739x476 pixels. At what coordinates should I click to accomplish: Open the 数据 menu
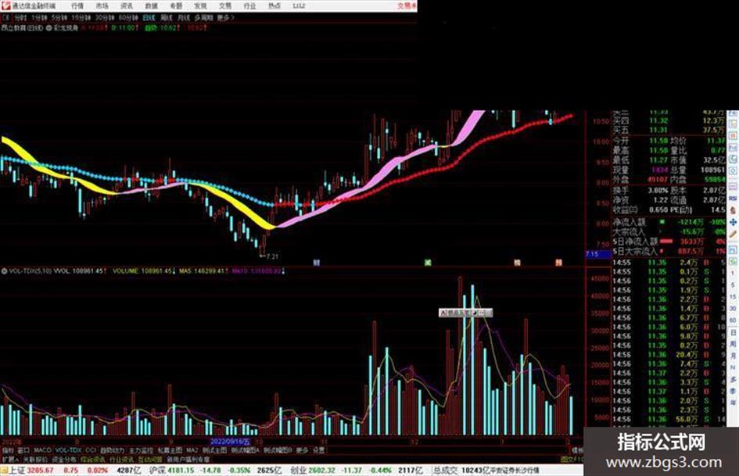click(x=151, y=5)
